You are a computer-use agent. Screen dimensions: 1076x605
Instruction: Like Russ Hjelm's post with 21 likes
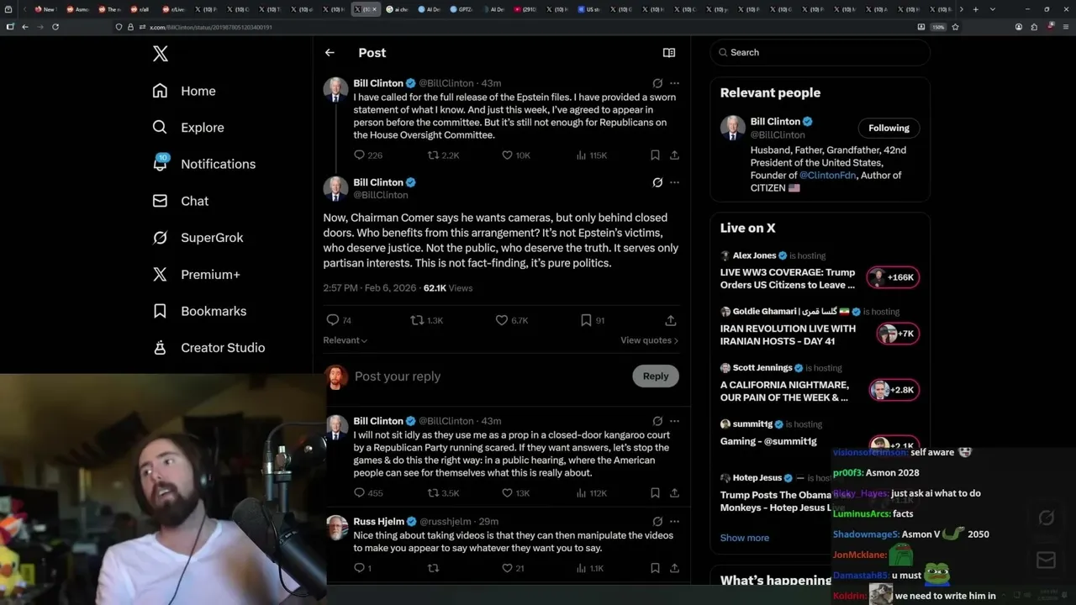click(x=512, y=568)
